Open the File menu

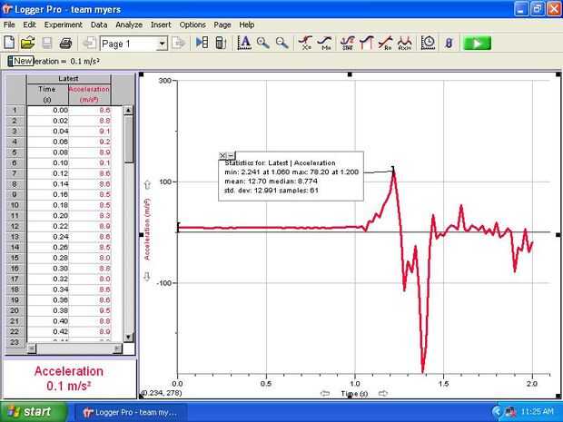[x=9, y=25]
